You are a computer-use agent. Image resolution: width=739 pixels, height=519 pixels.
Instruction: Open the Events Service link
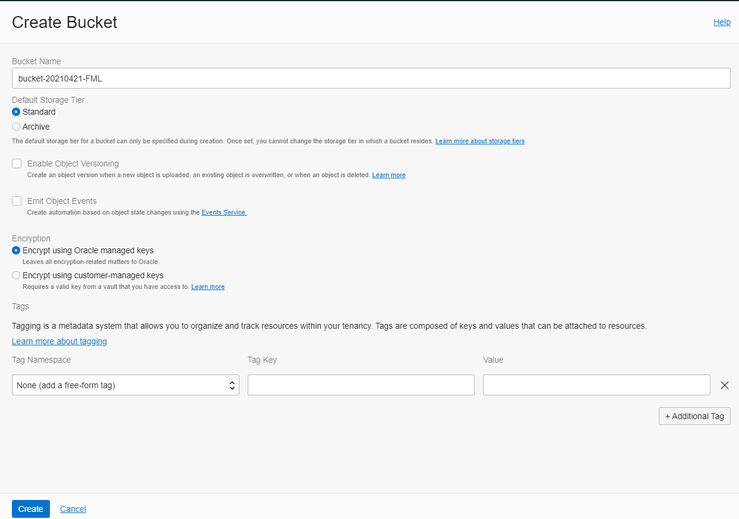pyautogui.click(x=224, y=212)
